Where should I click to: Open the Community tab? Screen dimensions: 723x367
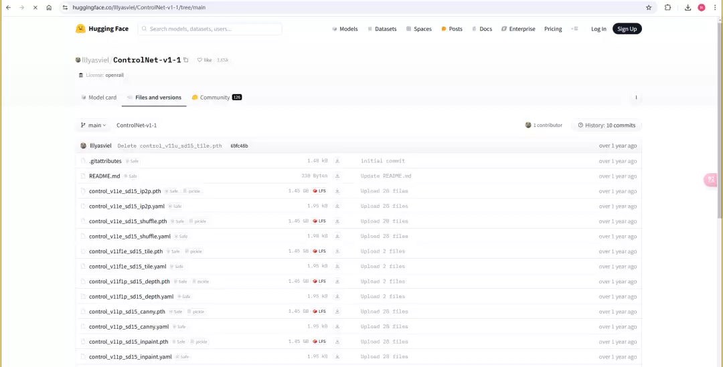click(x=214, y=98)
